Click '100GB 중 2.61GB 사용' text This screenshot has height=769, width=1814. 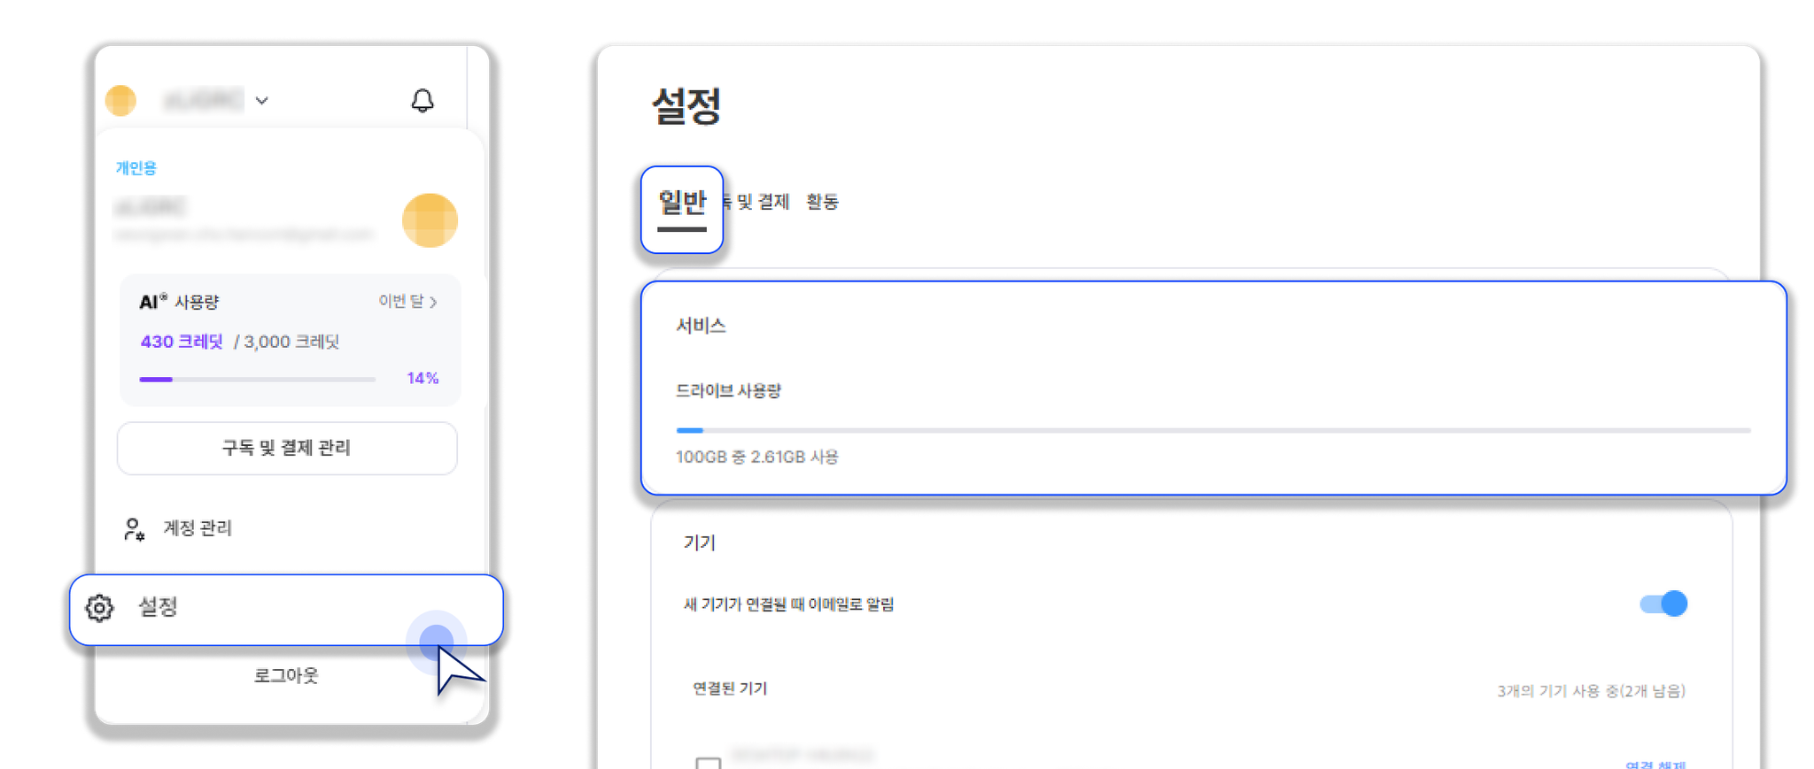[757, 457]
